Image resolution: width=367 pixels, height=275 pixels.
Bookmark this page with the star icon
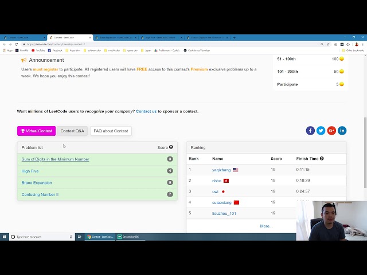tap(328, 44)
